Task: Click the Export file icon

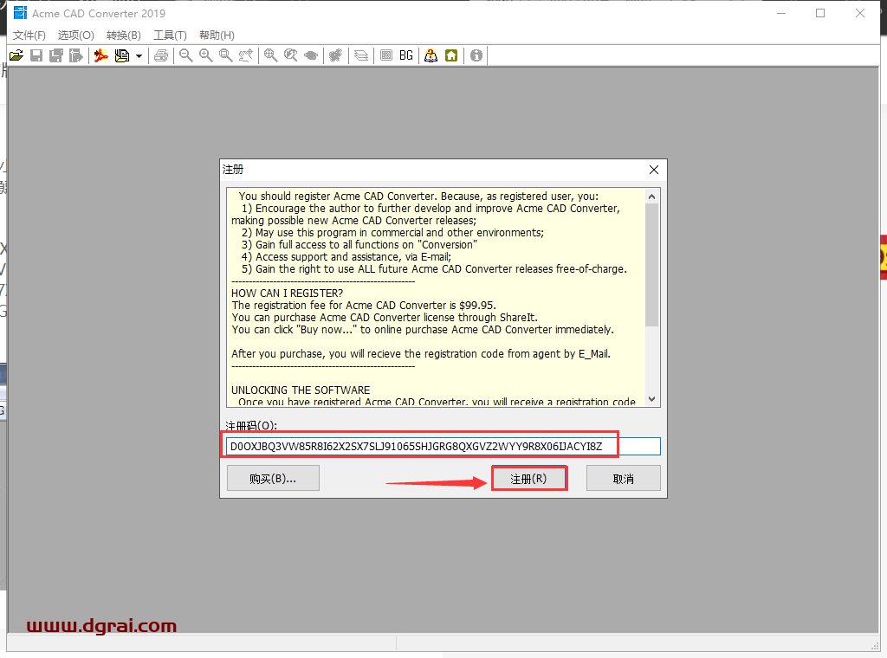Action: click(x=76, y=55)
